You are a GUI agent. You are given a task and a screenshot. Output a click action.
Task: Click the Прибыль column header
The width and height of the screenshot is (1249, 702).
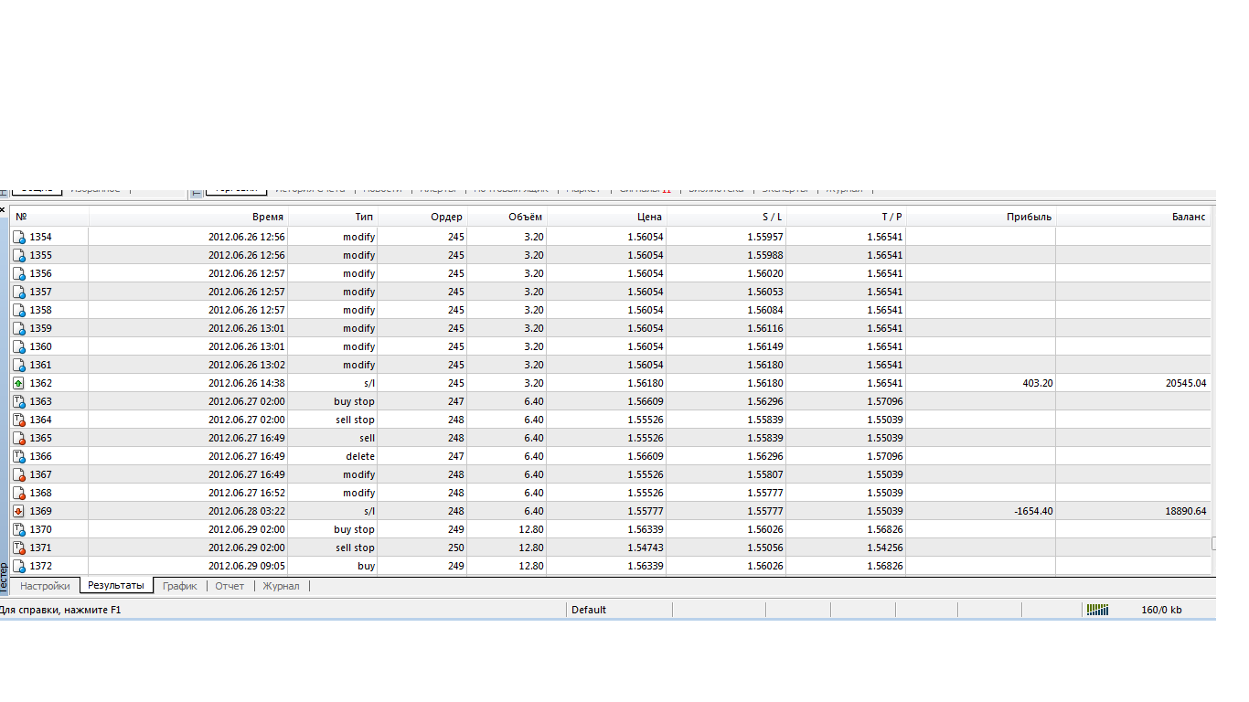981,217
